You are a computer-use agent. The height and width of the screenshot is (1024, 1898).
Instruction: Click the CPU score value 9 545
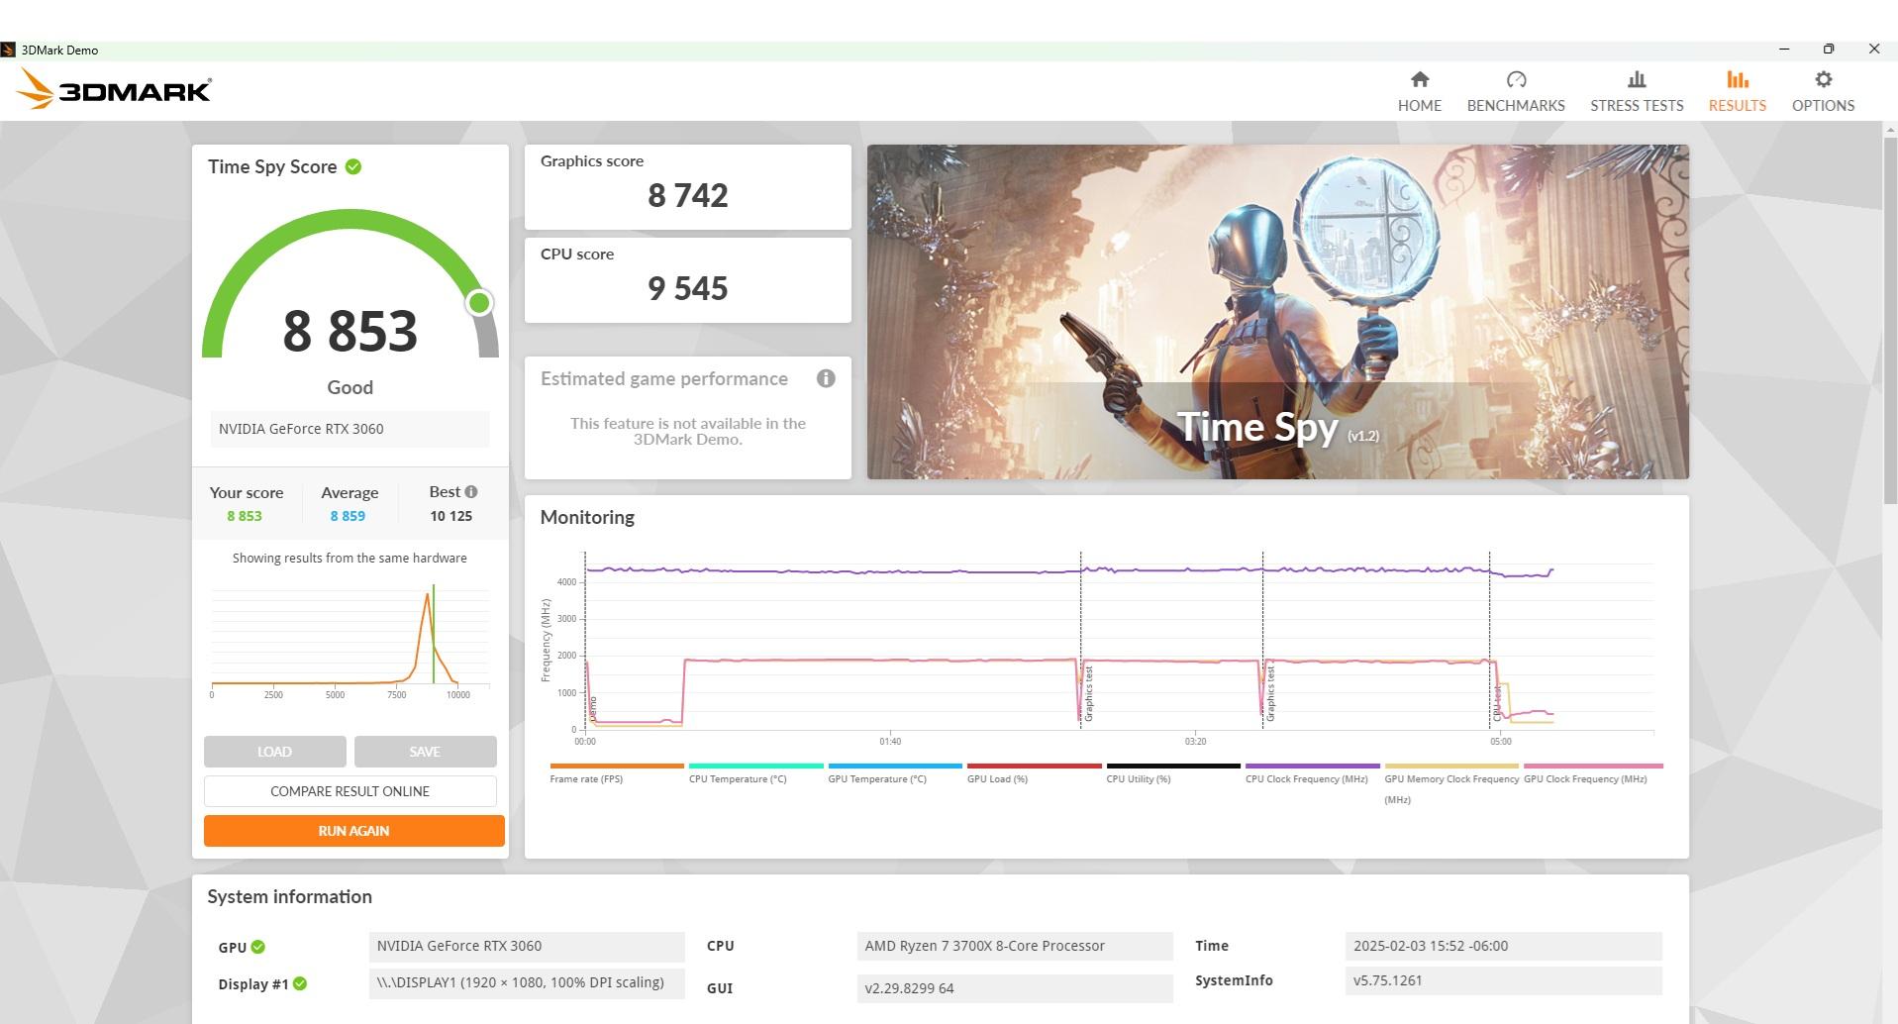coord(688,289)
